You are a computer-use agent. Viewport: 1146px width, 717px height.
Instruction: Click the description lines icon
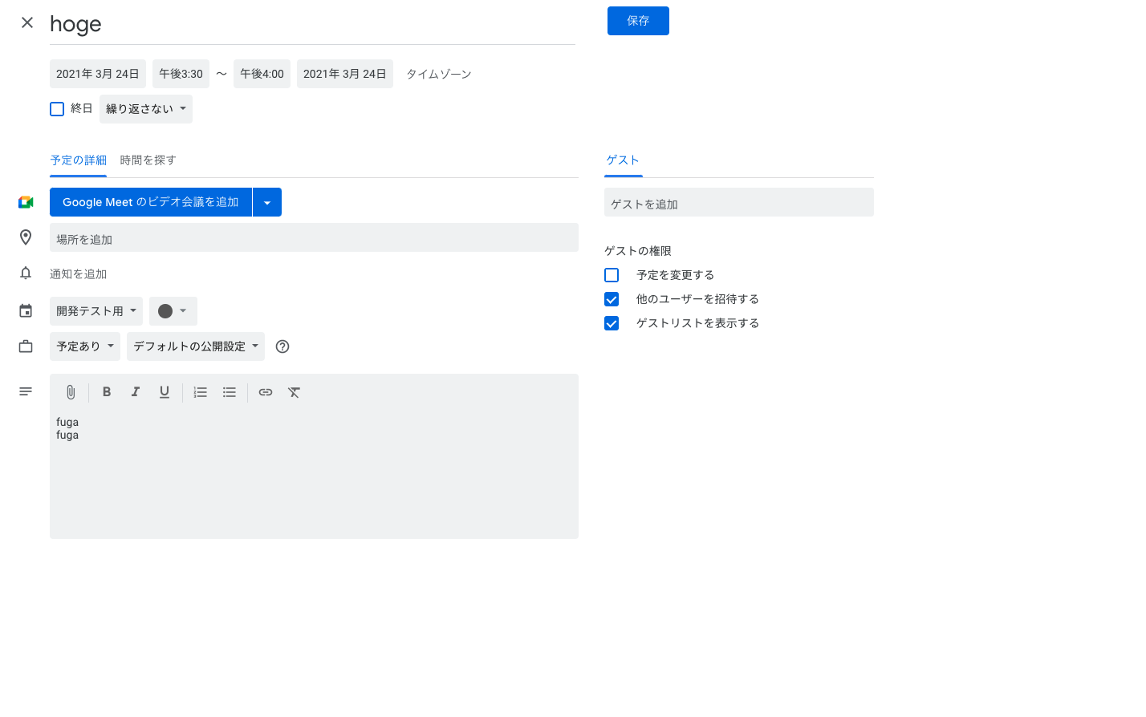(x=26, y=391)
